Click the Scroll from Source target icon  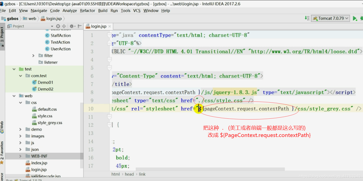58,26
